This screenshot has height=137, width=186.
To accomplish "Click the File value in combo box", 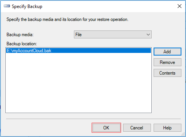I will pyautogui.click(x=79, y=35).
